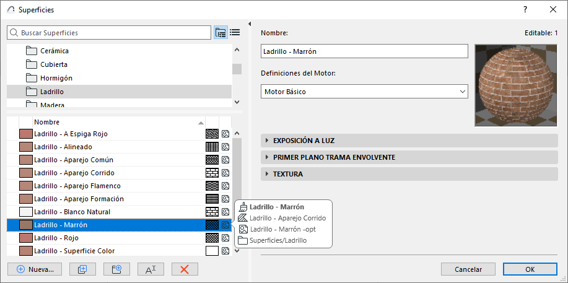Click color swatch of Ladrillo - Blanco Natural
Image resolution: width=568 pixels, height=283 pixels.
(25, 212)
